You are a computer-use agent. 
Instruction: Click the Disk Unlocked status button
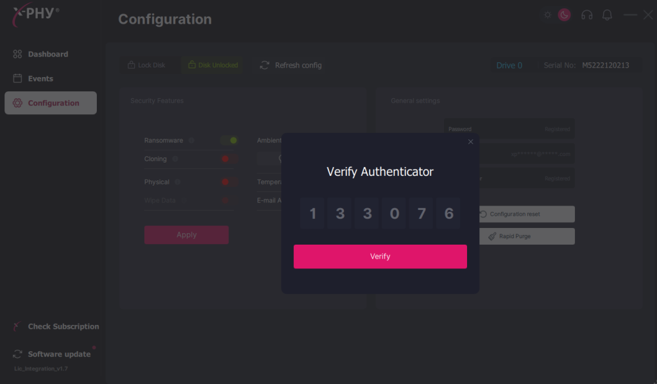[x=212, y=65]
